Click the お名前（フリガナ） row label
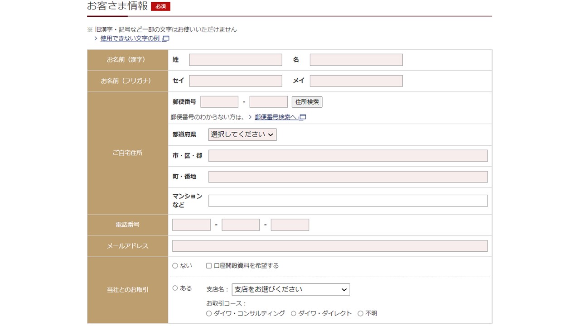Image resolution: width=580 pixels, height=326 pixels. coord(128,81)
